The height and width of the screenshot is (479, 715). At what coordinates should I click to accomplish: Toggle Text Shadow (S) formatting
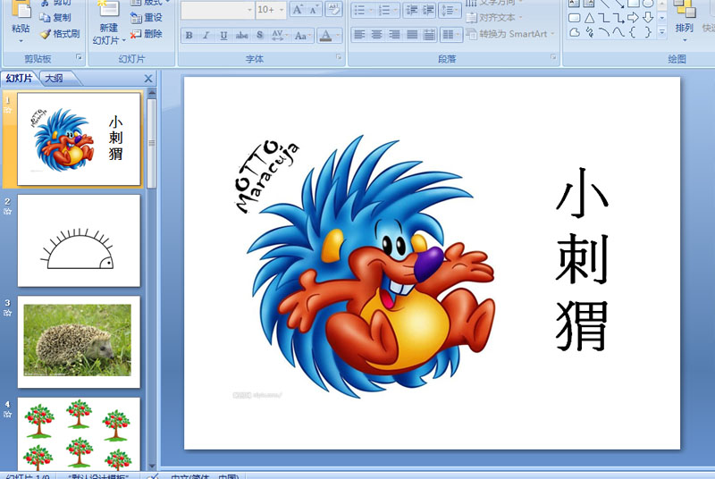tap(260, 35)
